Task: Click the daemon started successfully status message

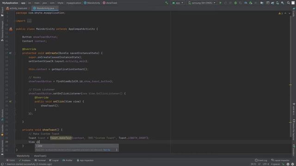Action: (x=29, y=164)
